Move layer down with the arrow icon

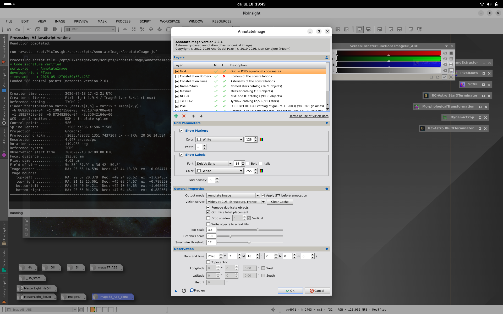click(201, 116)
